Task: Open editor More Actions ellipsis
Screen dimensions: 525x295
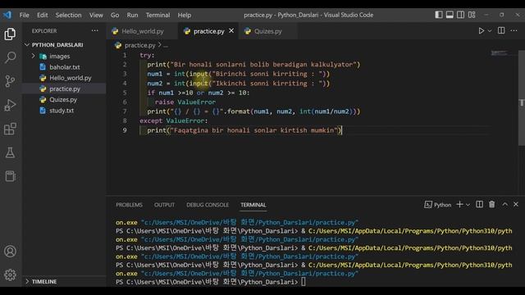Action: [514, 31]
